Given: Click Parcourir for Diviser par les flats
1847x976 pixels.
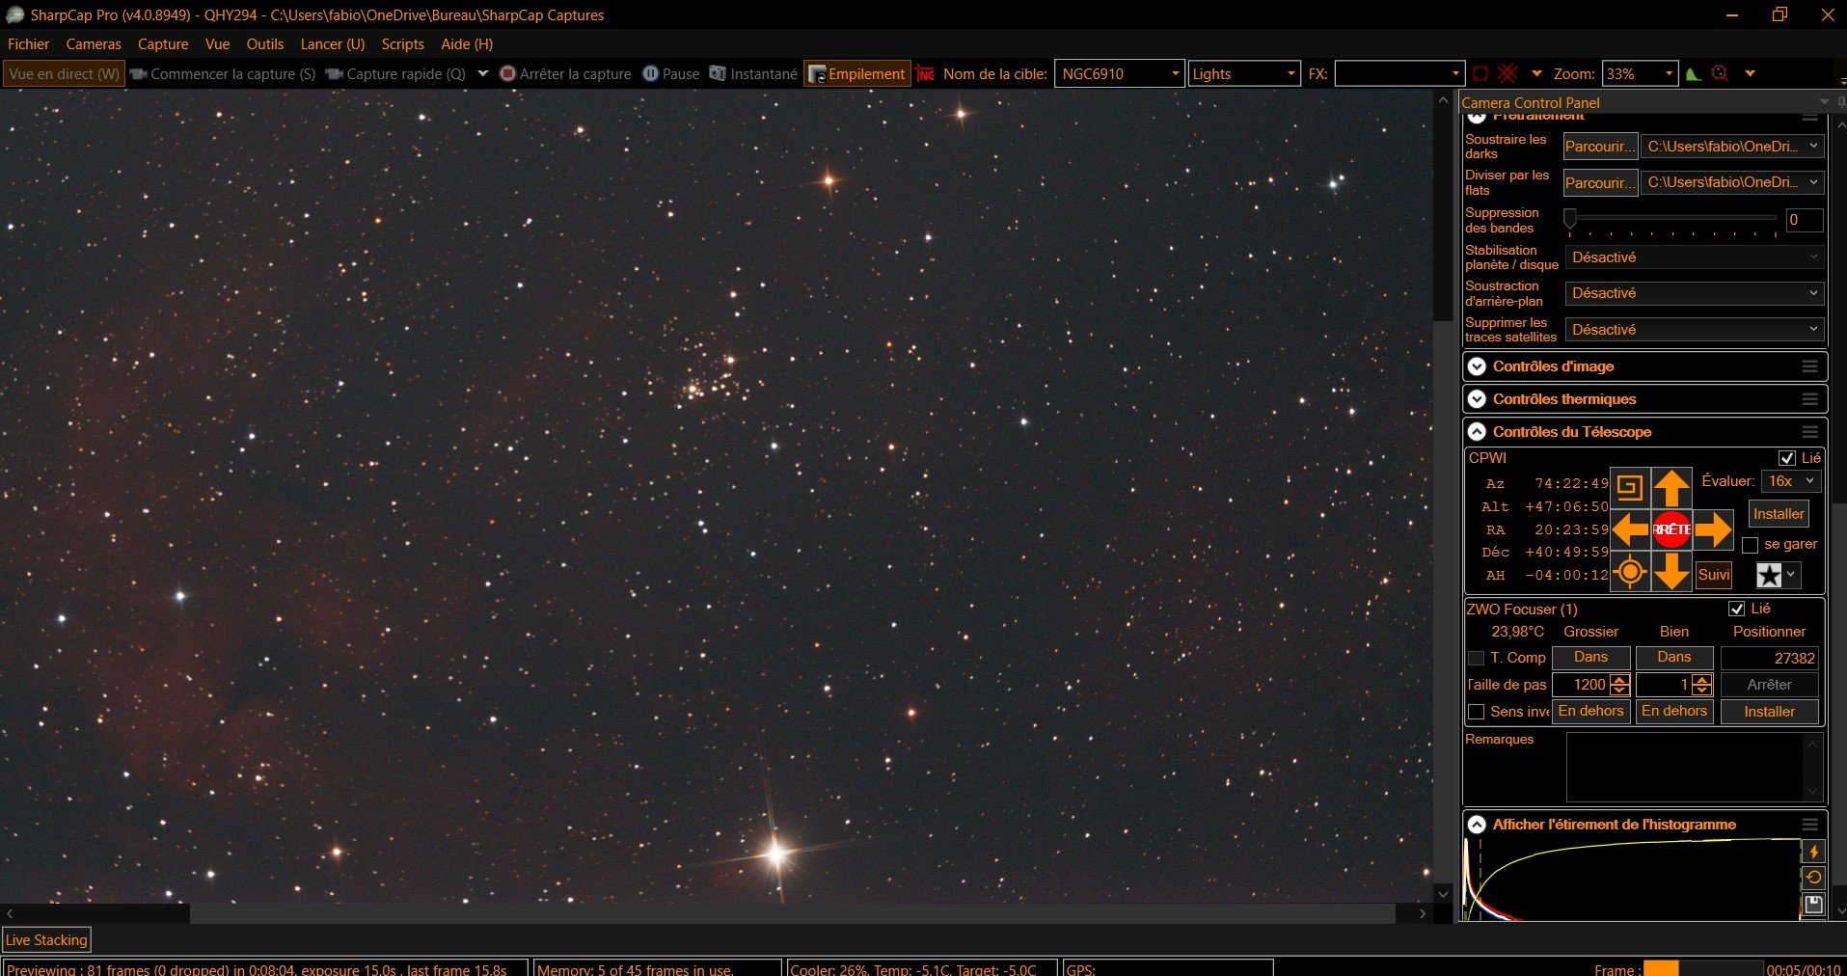Looking at the screenshot, I should [1600, 182].
